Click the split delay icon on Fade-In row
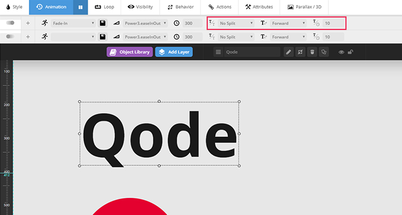Screen dimensions: 402x215 pyautogui.click(x=317, y=23)
